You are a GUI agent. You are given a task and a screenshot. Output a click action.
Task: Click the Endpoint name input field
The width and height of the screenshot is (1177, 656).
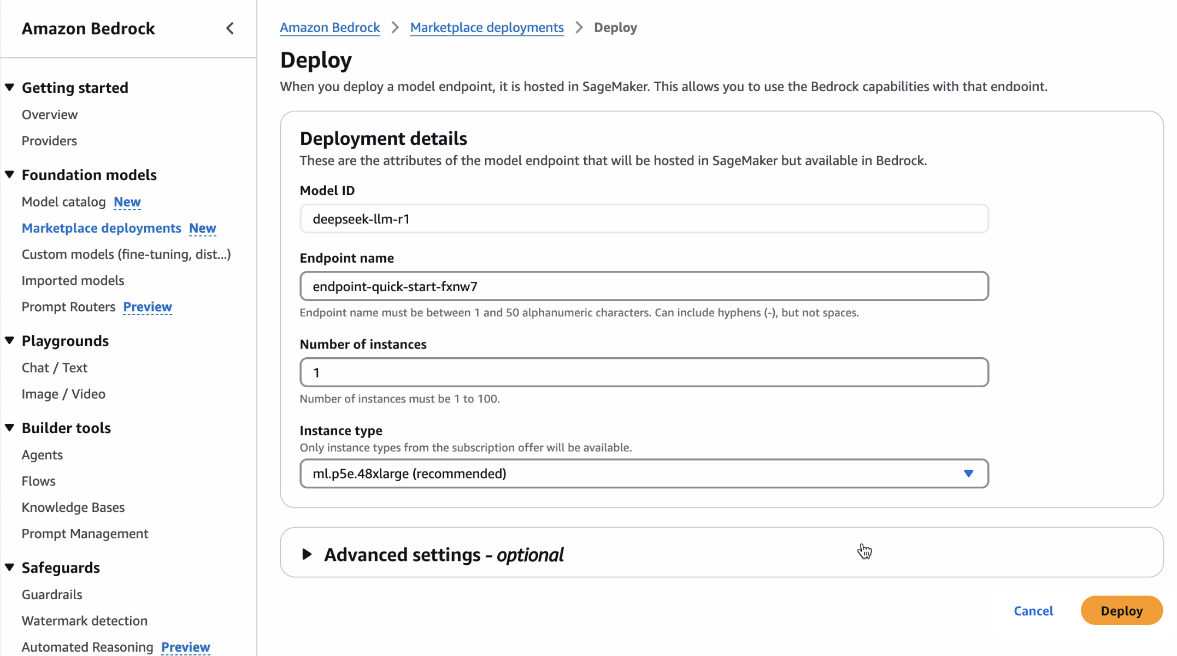coord(644,286)
